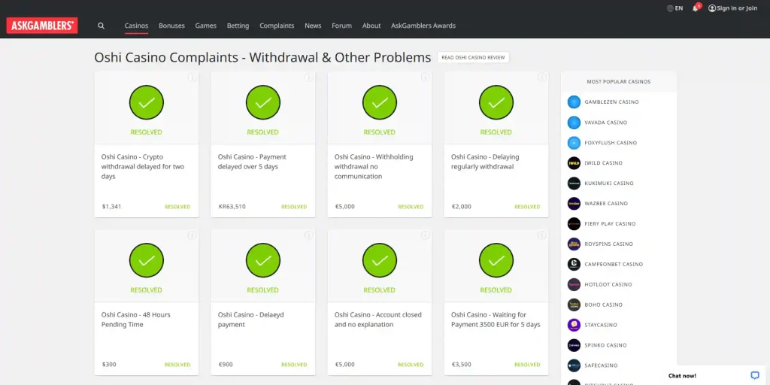This screenshot has width=770, height=385.
Task: Click info icon on Withholding withdrawal card
Action: 426,77
